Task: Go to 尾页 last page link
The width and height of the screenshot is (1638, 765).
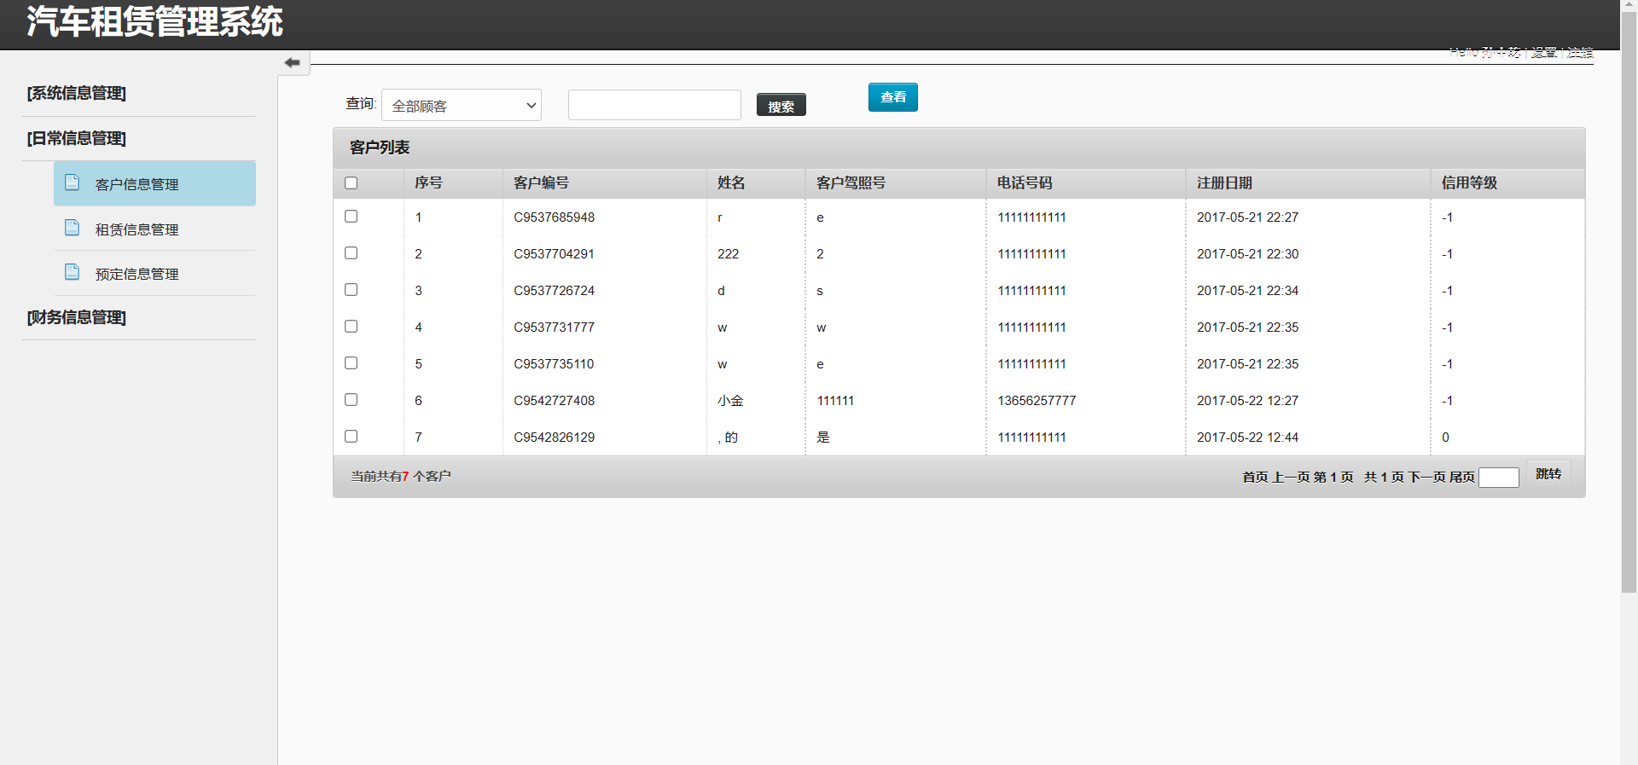Action: pyautogui.click(x=1462, y=477)
